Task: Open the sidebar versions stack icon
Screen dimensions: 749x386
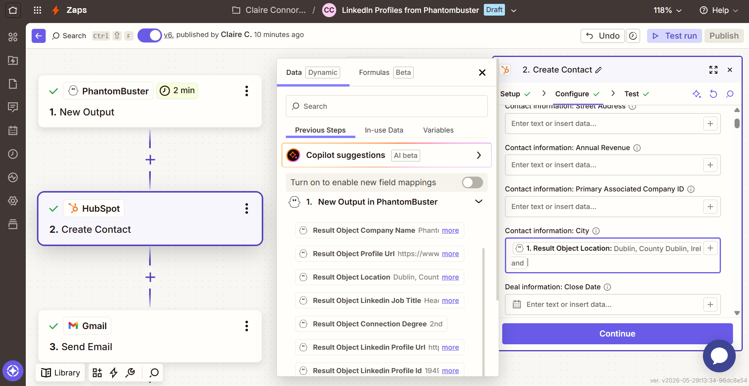Action: 13,224
